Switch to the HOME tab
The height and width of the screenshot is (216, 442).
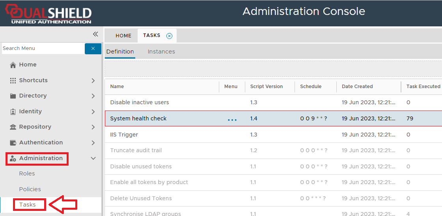123,36
